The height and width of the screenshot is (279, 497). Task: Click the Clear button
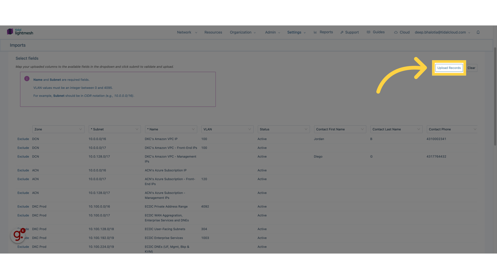(x=471, y=68)
